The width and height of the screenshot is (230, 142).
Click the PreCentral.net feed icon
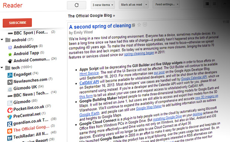tap(10, 117)
